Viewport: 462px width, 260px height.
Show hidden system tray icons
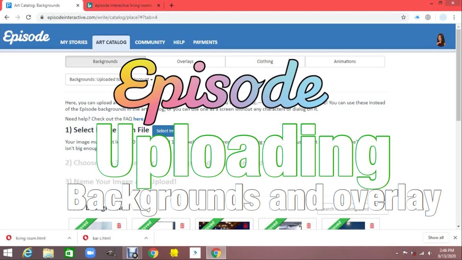point(397,253)
